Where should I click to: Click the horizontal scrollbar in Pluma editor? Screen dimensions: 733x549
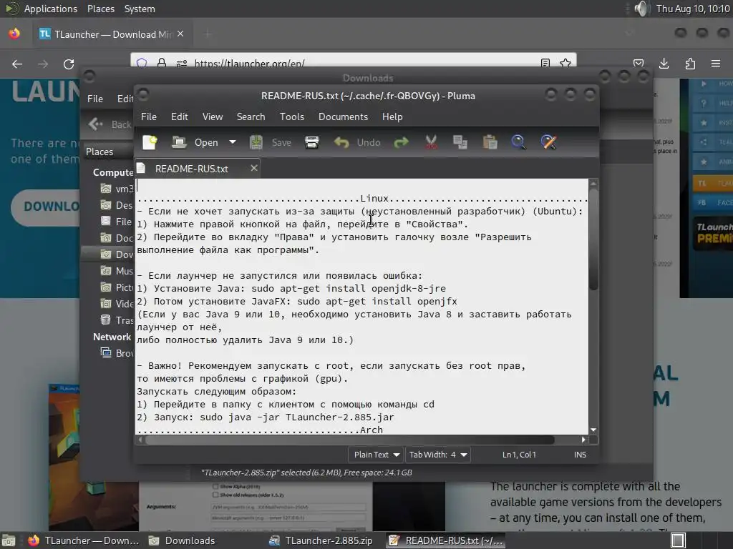click(349, 440)
